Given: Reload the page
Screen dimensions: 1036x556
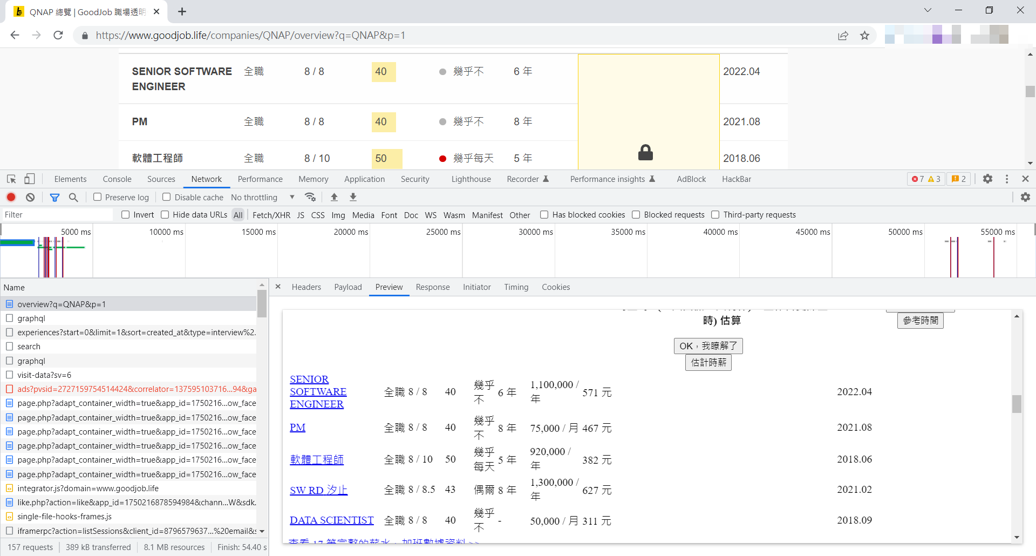Looking at the screenshot, I should tap(58, 35).
